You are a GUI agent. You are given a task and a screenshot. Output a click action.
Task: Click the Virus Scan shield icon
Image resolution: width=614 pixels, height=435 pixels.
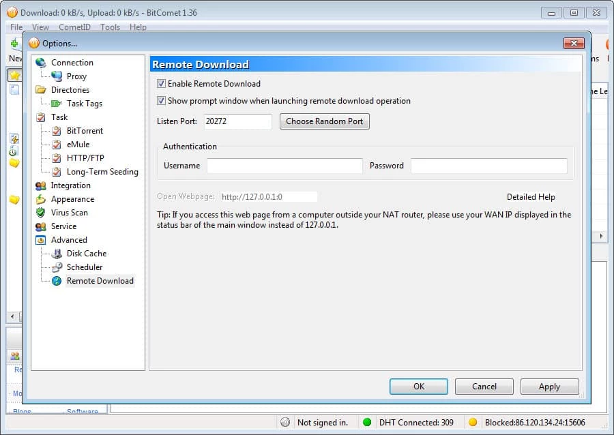coord(41,213)
